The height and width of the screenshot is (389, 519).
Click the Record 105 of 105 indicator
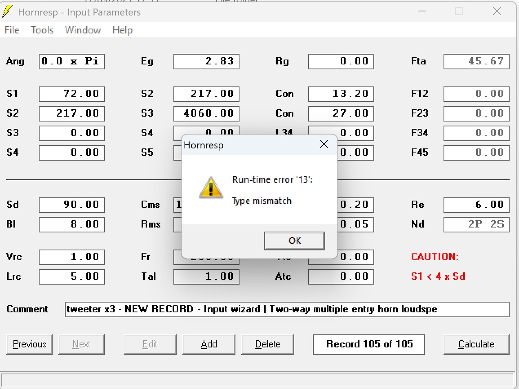pos(369,344)
